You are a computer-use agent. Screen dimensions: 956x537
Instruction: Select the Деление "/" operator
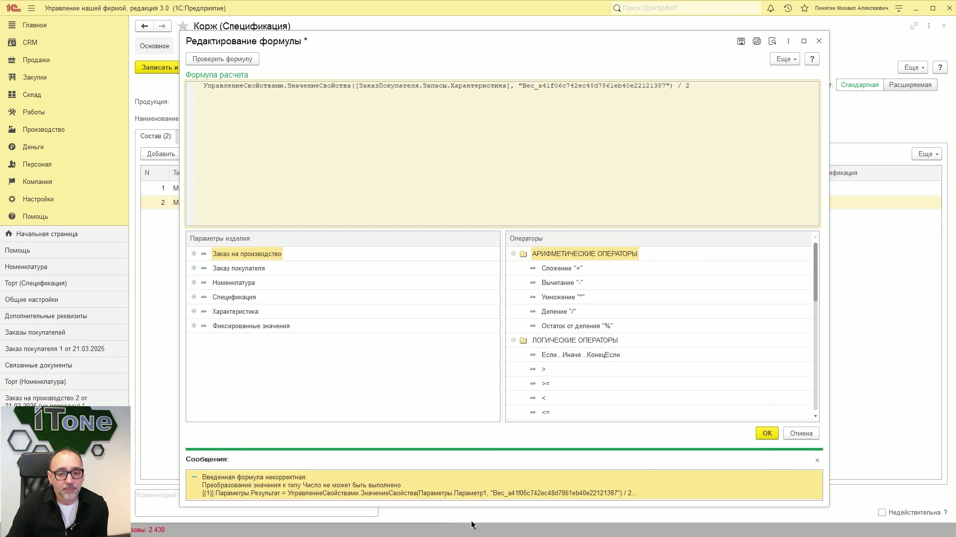pos(559,312)
